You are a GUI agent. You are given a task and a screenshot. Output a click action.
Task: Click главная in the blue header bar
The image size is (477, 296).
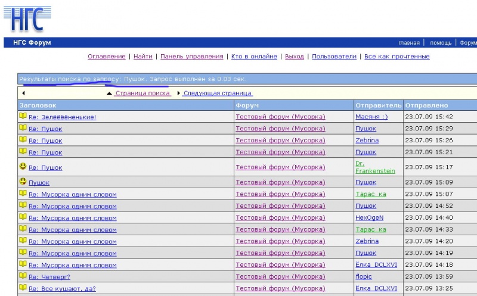(409, 43)
